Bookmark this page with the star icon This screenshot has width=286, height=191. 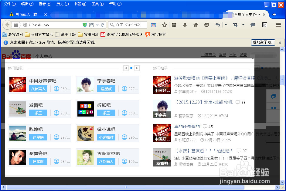tap(165, 25)
